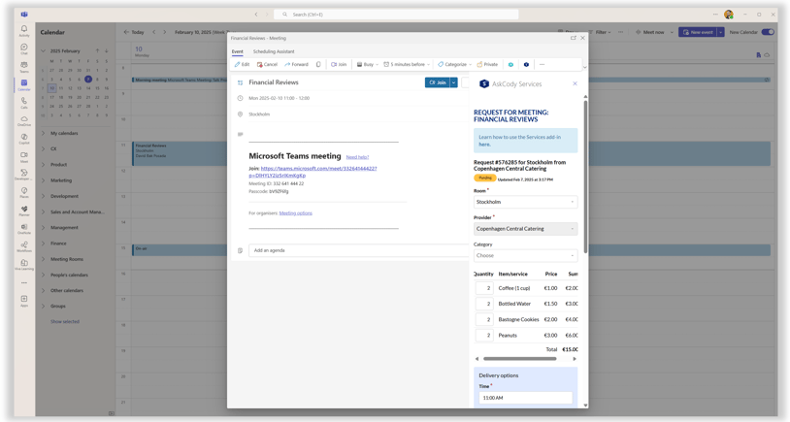Click the Today button

point(134,32)
